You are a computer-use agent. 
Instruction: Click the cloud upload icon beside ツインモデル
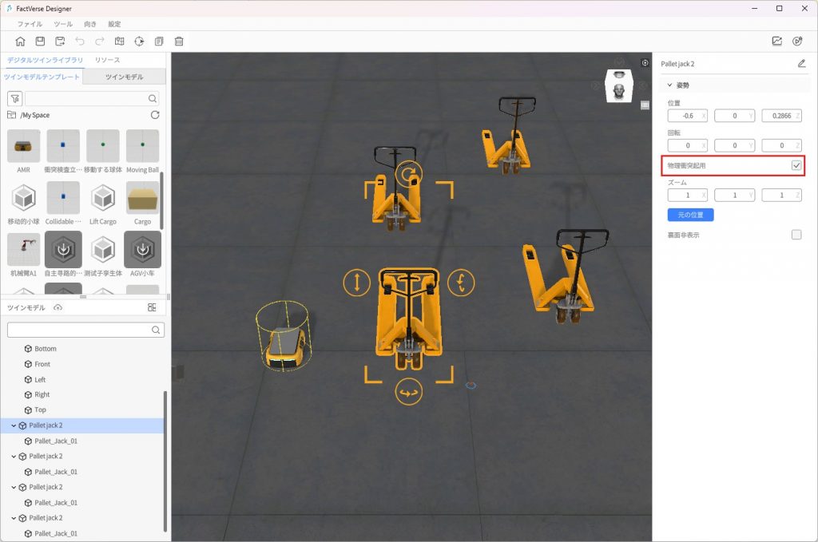tap(58, 307)
